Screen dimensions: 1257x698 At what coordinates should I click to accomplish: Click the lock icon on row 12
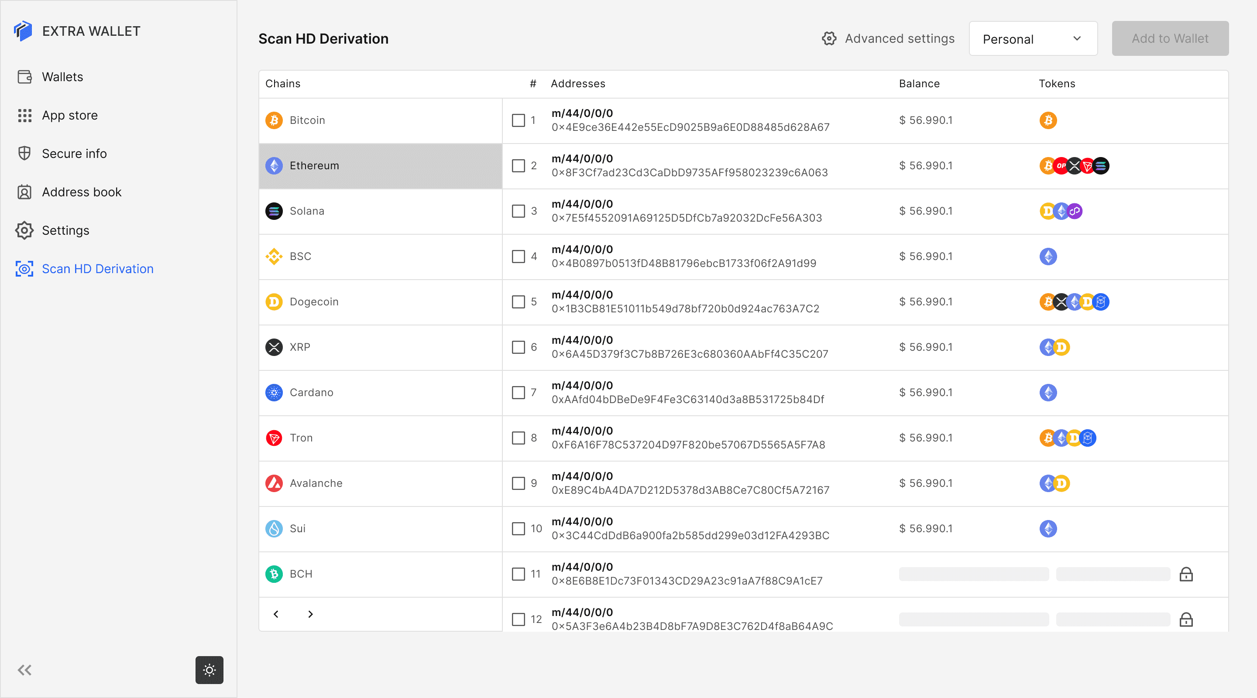(x=1186, y=619)
